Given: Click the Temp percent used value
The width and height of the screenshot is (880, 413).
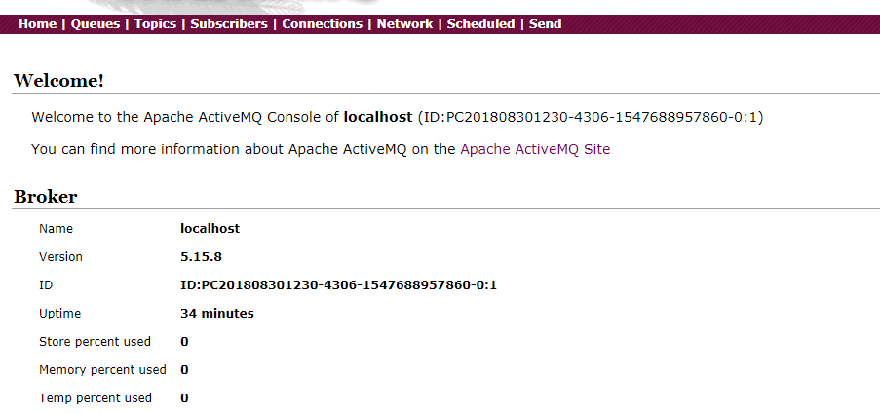Looking at the screenshot, I should pos(184,398).
